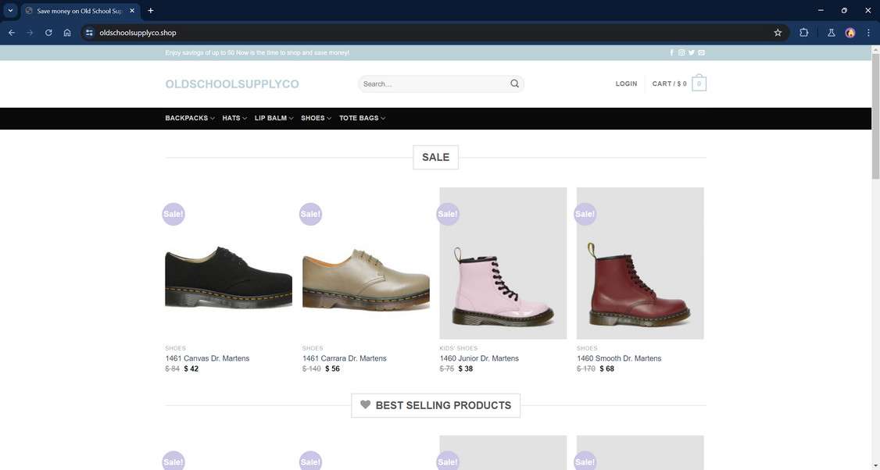Screen dimensions: 880x470
Task: Open the shopping cart bag icon
Action: 699,84
